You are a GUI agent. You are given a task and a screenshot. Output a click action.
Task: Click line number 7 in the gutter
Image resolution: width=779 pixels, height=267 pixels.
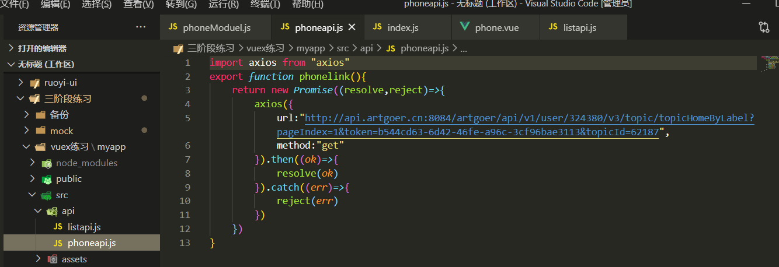186,160
